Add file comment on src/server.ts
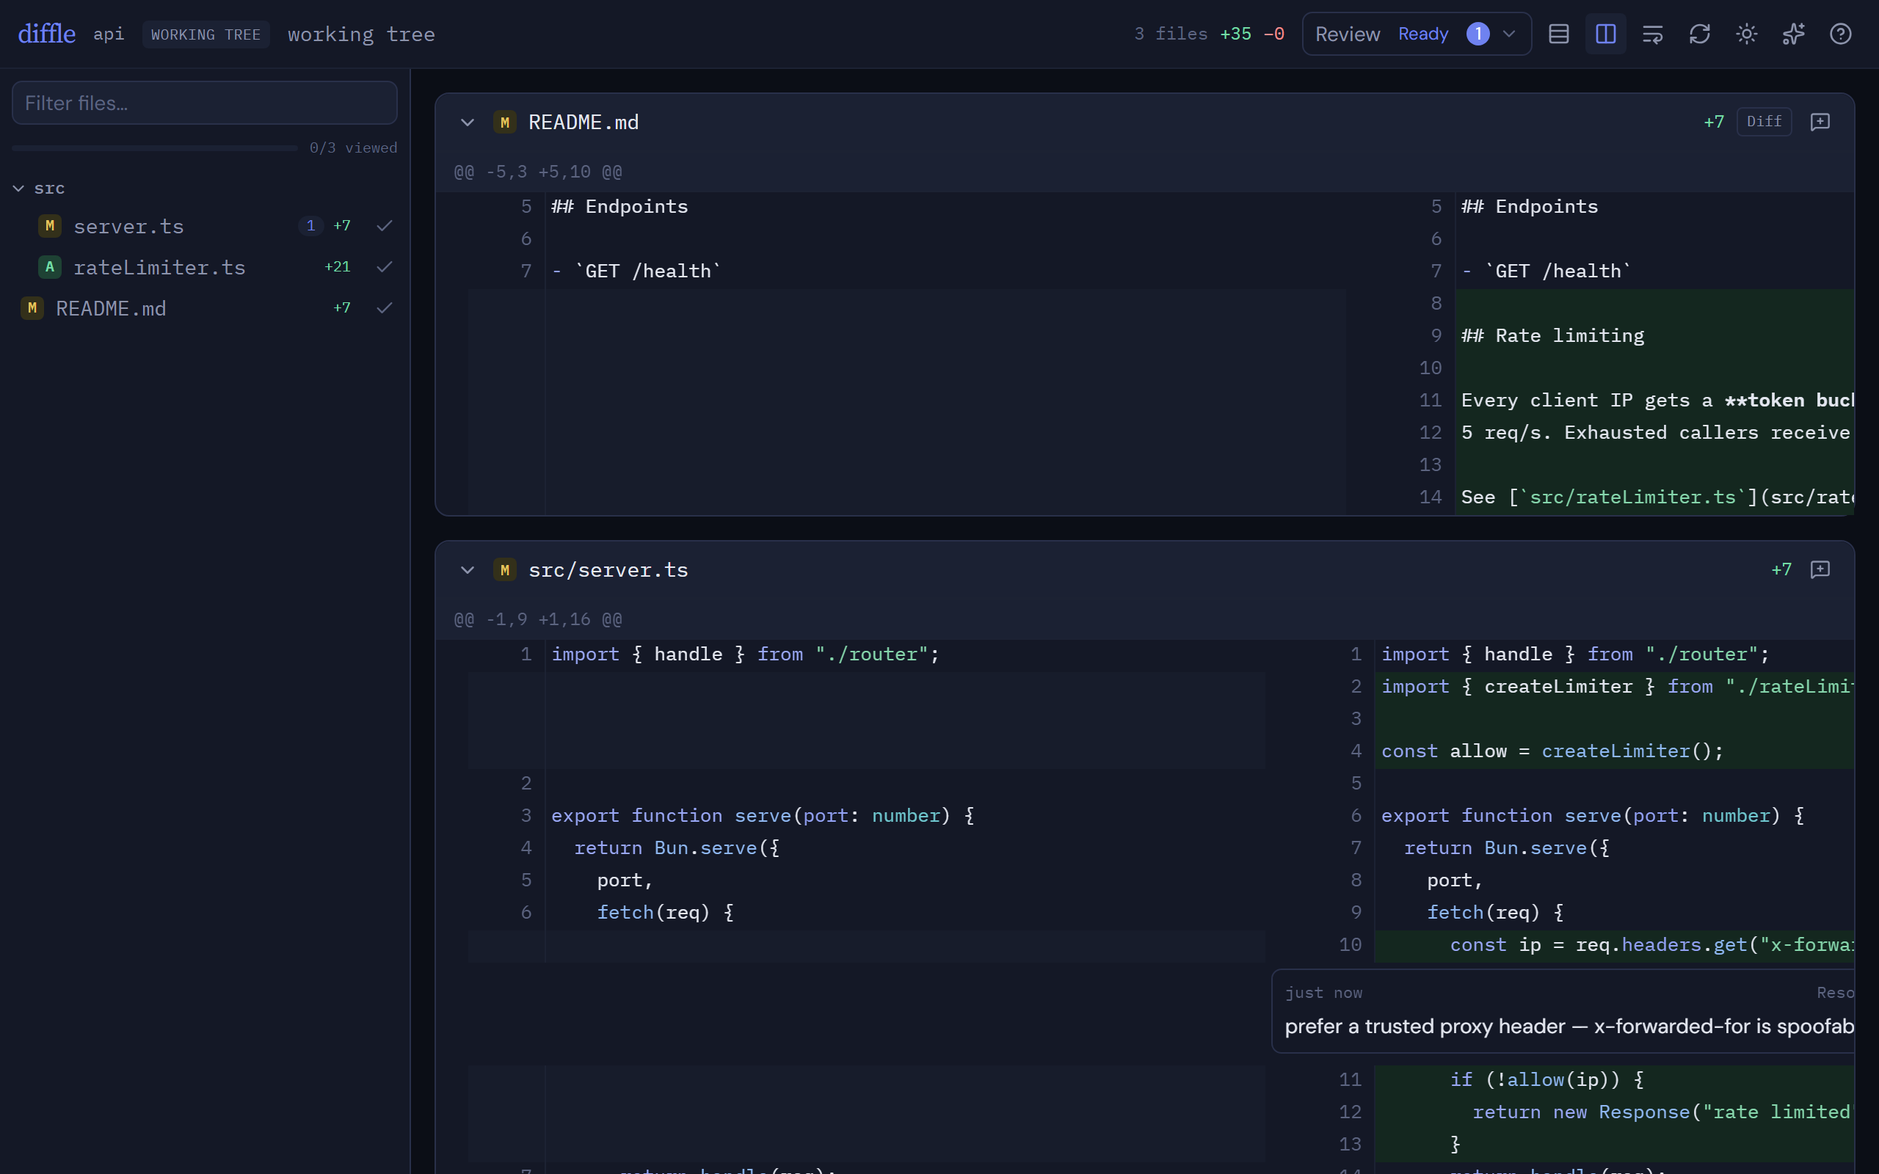 [x=1820, y=570]
